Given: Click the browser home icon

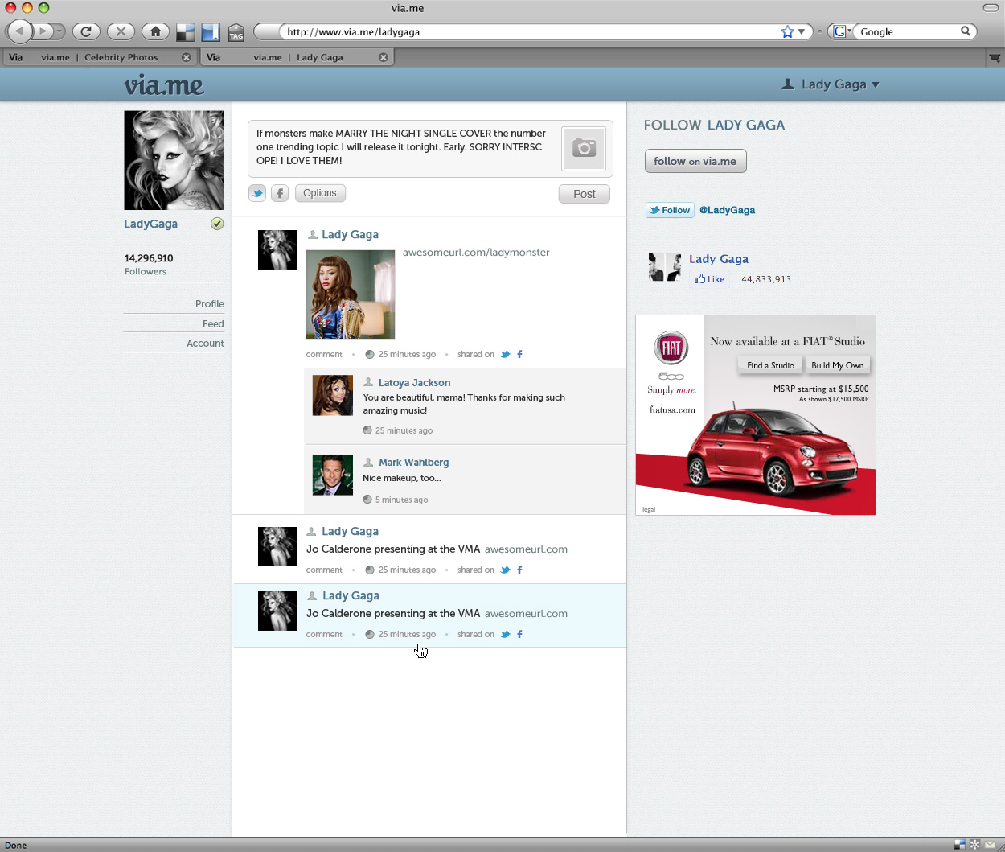Looking at the screenshot, I should (x=155, y=31).
